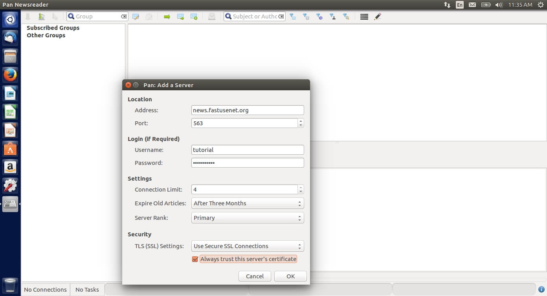
Task: Click the filter cached articles funnel icon
Action: click(x=306, y=16)
